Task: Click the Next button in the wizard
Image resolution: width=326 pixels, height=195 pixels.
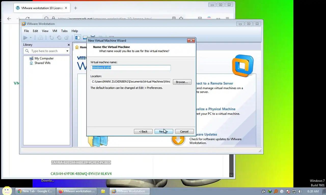Action: pyautogui.click(x=164, y=132)
